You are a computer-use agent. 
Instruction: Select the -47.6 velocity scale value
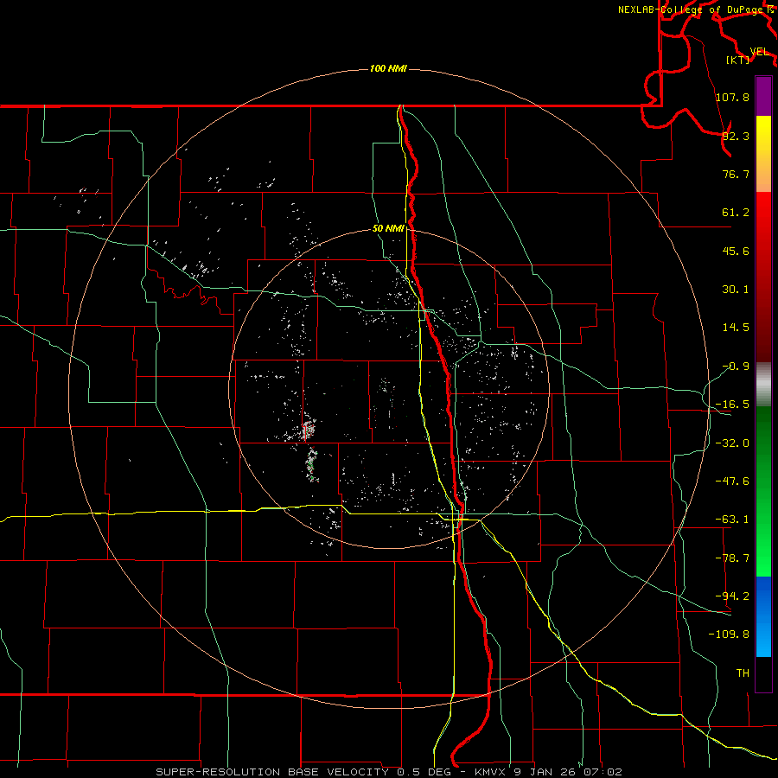tap(732, 481)
